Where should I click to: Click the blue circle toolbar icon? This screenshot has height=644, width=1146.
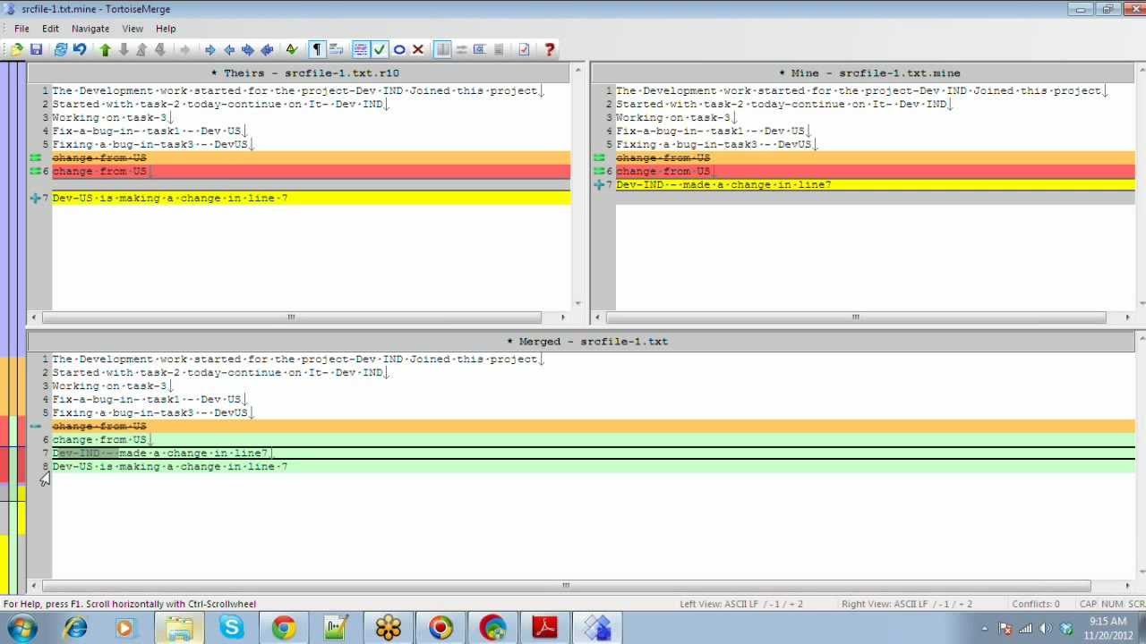click(x=399, y=50)
